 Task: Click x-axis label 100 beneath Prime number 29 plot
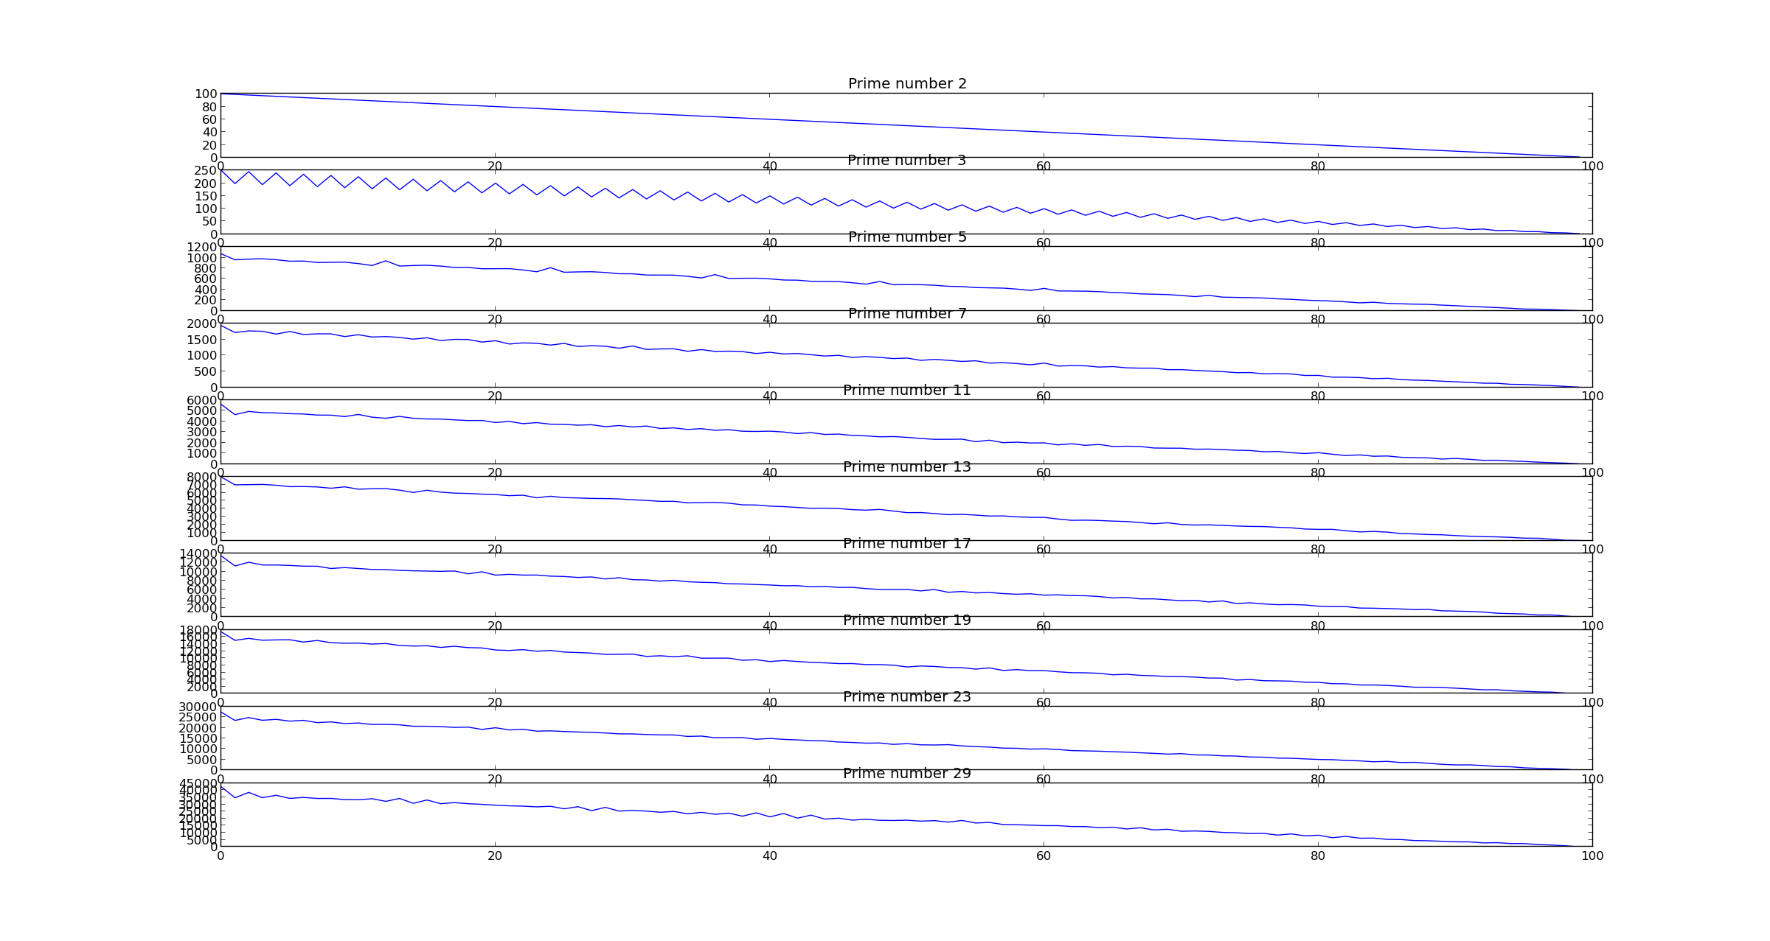(x=1592, y=856)
